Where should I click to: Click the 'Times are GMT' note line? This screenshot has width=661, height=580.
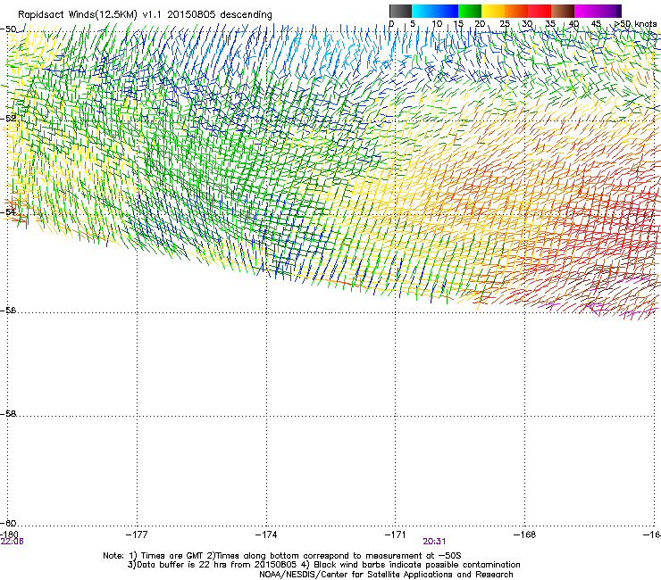(x=282, y=556)
